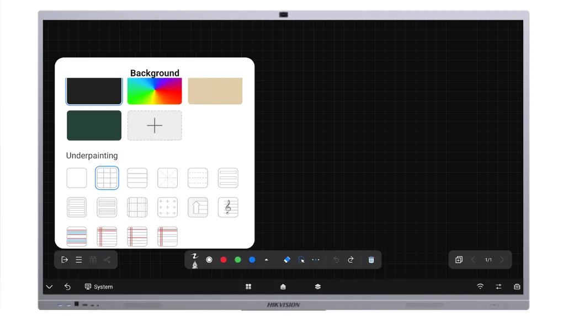
Task: Choose the beige background swatch
Action: (215, 91)
